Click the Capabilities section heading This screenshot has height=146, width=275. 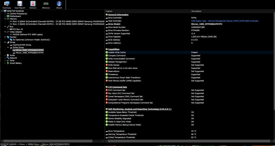pos(114,49)
